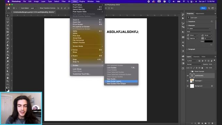Click the blue Share button
This screenshot has width=222, height=125.
tap(203, 8)
